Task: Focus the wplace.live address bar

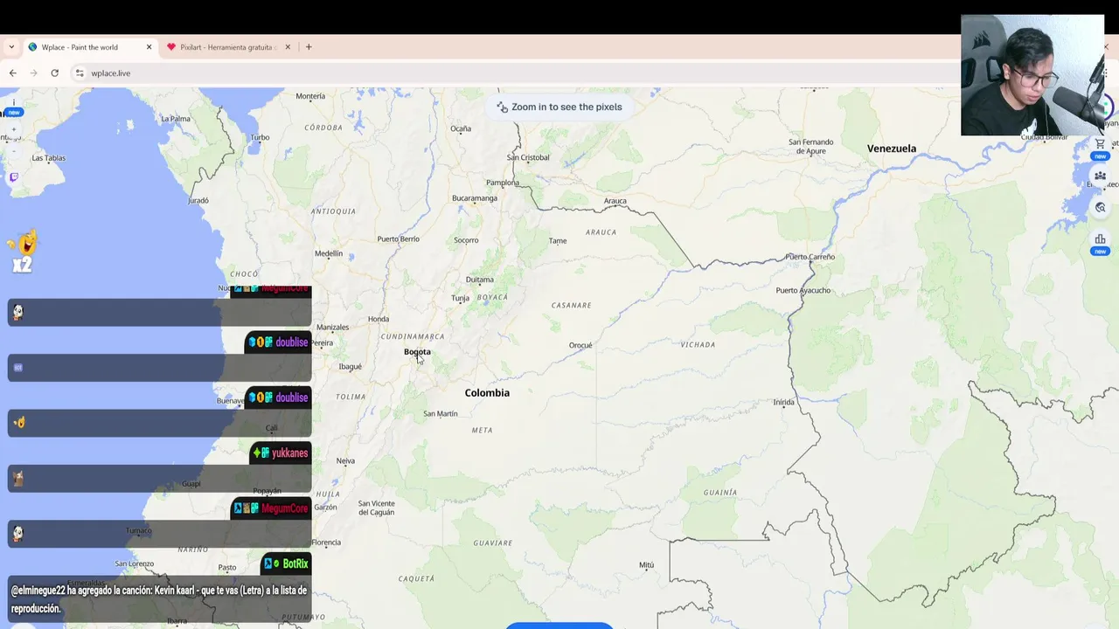Action: coord(516,73)
